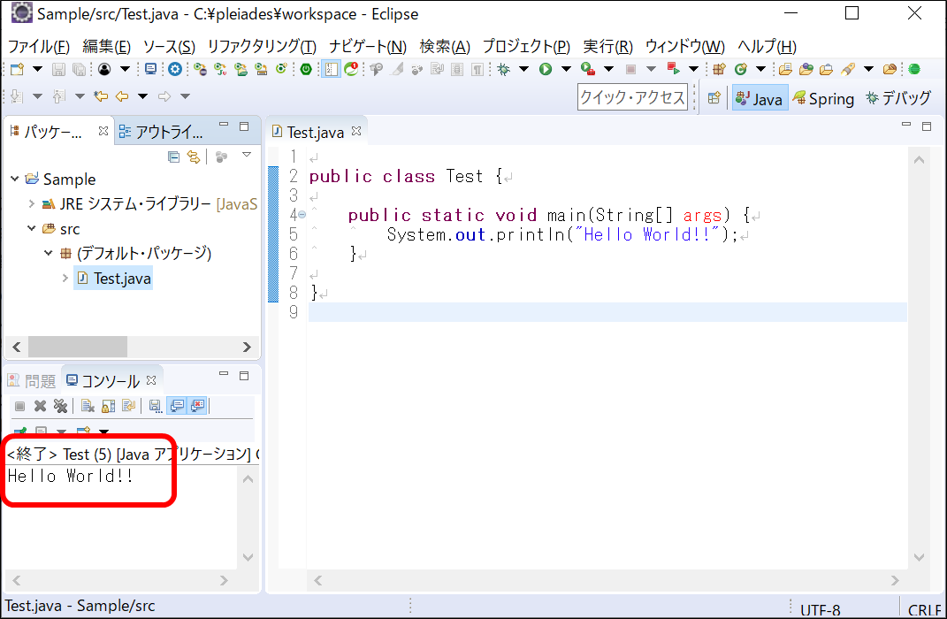
Task: Click the クイック・アクセス search field
Action: coord(632,97)
